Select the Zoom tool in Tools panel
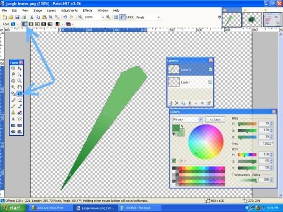 click(x=20, y=81)
